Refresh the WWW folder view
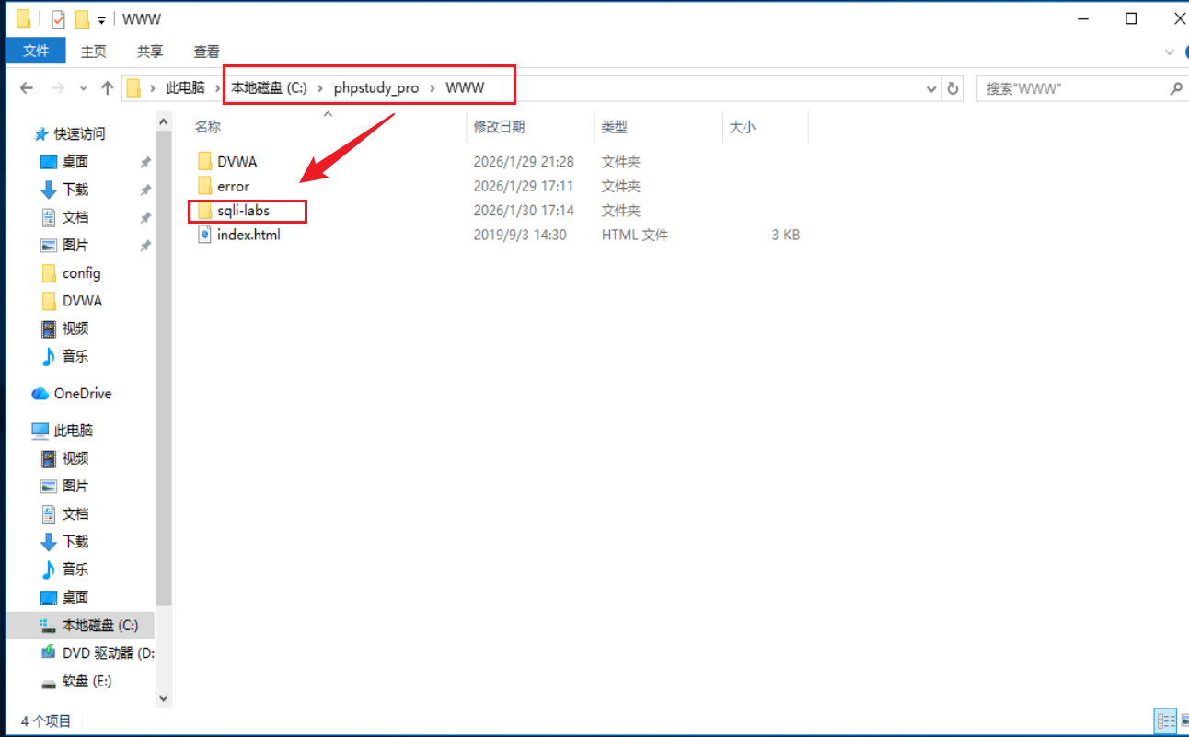The image size is (1189, 737). coord(953,88)
